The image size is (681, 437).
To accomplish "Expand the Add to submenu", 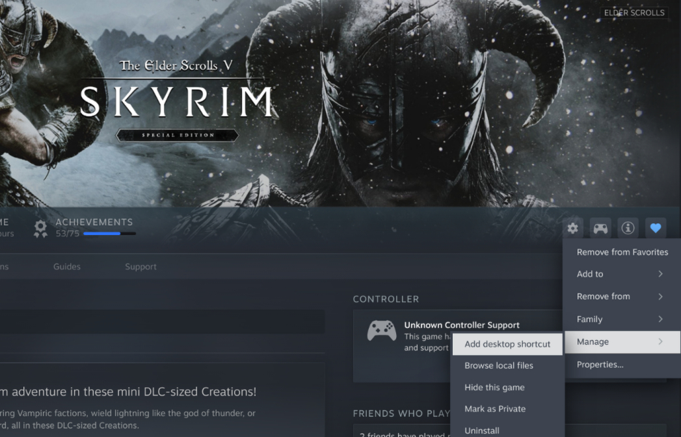I will pos(622,274).
